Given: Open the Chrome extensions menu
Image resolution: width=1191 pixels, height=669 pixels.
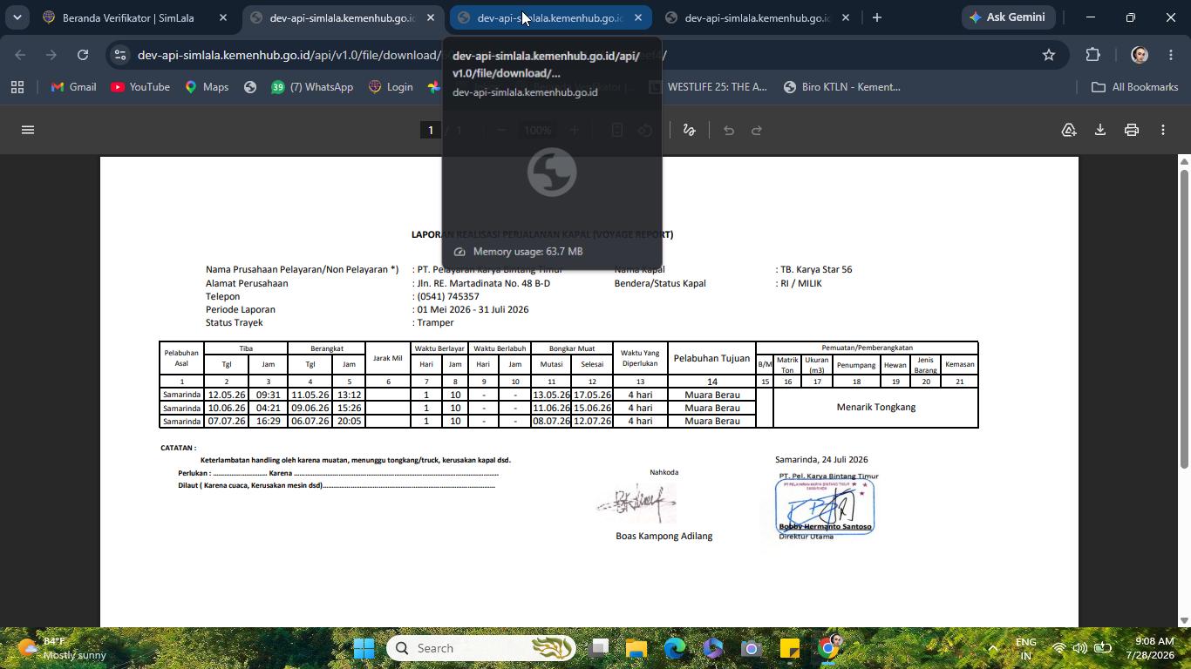Looking at the screenshot, I should tap(1093, 55).
